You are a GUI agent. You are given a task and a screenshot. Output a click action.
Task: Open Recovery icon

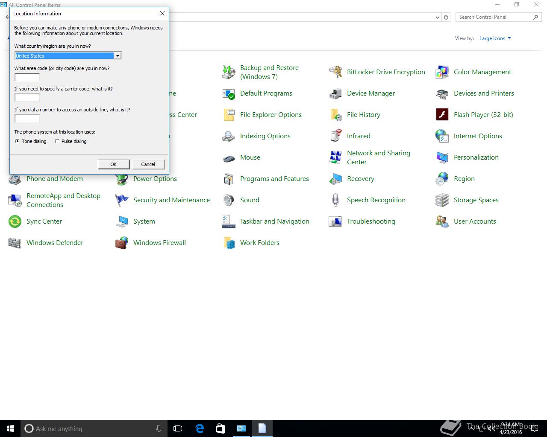coord(335,179)
